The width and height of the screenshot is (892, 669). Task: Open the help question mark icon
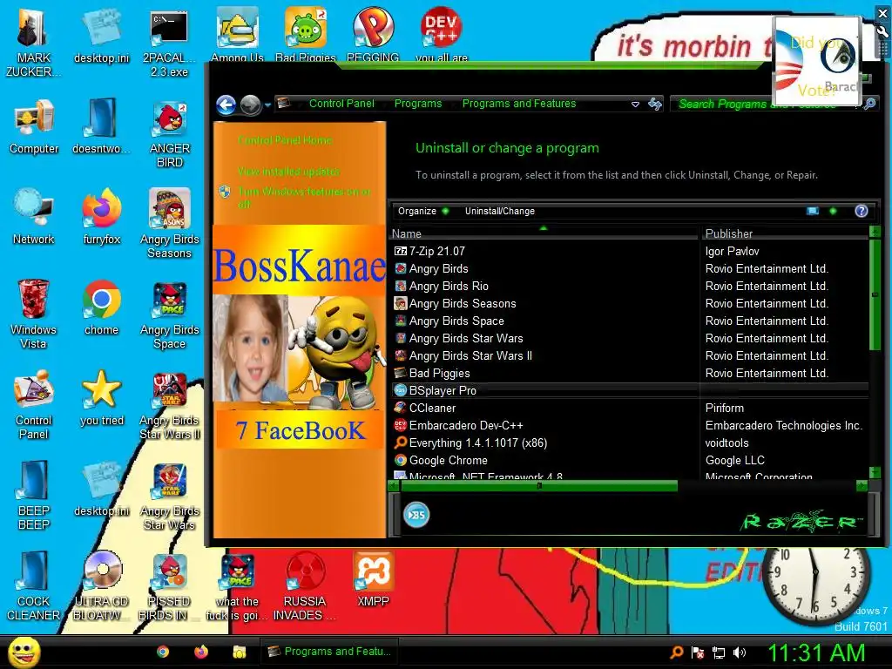(x=862, y=211)
